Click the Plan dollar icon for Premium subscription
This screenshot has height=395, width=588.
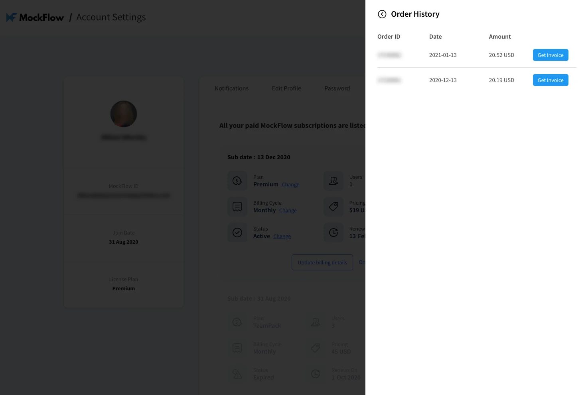point(237,181)
